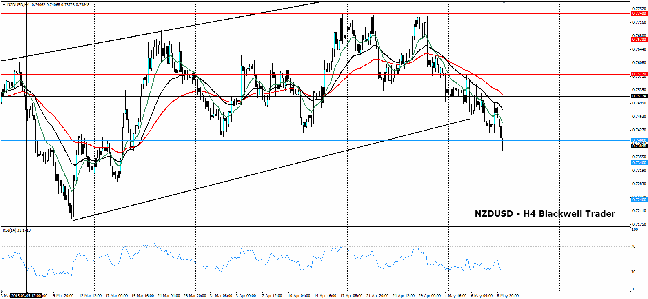
Task: Click the RSI scale value 100
Action: pyautogui.click(x=635, y=230)
